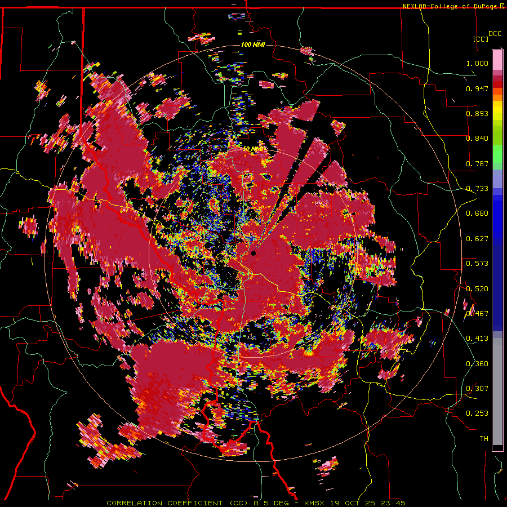This screenshot has height=507, width=507.
Task: Click the NEXLAB-College of DuPage credit text
Action: tap(450, 6)
